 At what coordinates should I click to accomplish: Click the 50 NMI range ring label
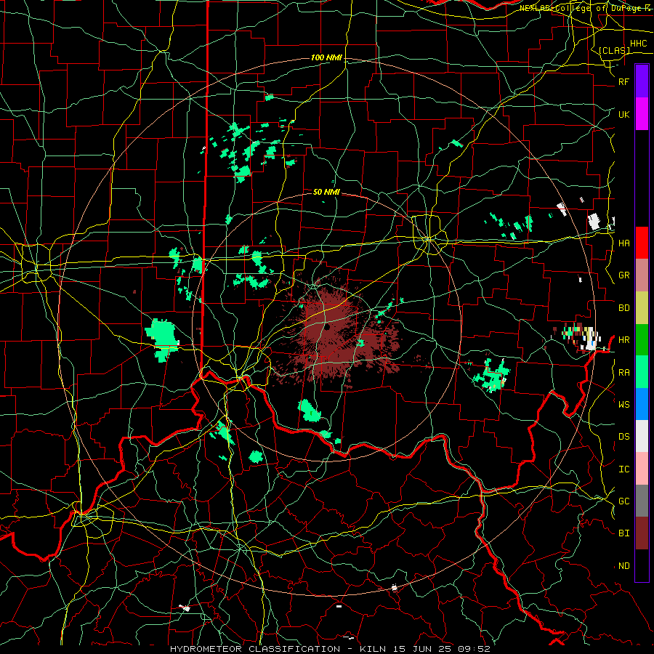tap(326, 192)
